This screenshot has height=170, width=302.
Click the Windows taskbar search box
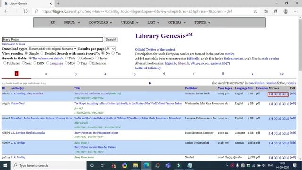(x=49, y=166)
